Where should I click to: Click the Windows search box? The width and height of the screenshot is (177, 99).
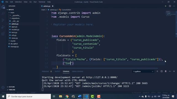[28, 97]
